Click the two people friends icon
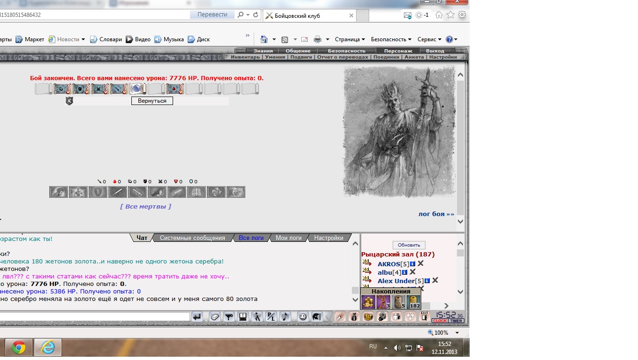638x360 pixels. coord(396,317)
